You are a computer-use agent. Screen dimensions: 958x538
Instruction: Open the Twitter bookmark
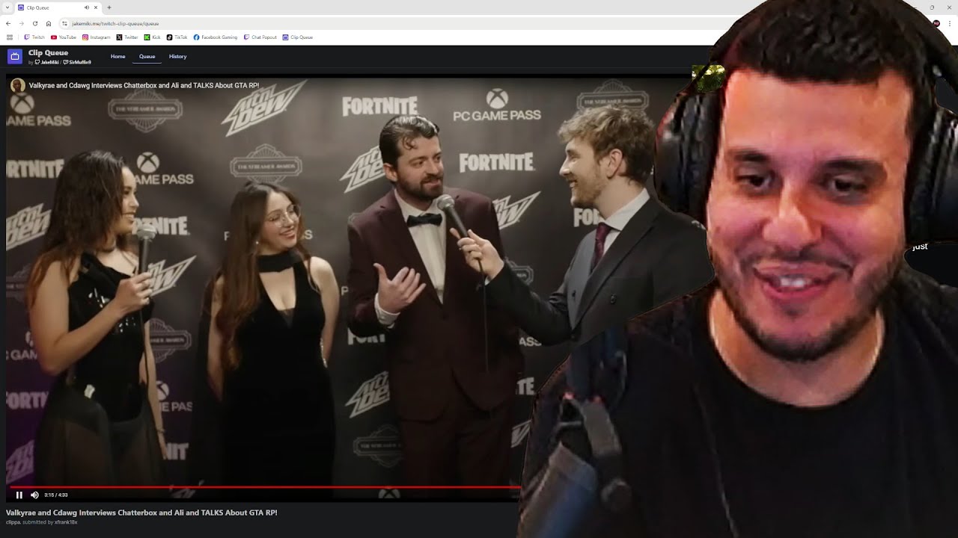pos(127,37)
